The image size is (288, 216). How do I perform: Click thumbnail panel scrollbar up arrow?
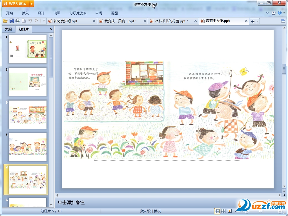tap(51, 35)
